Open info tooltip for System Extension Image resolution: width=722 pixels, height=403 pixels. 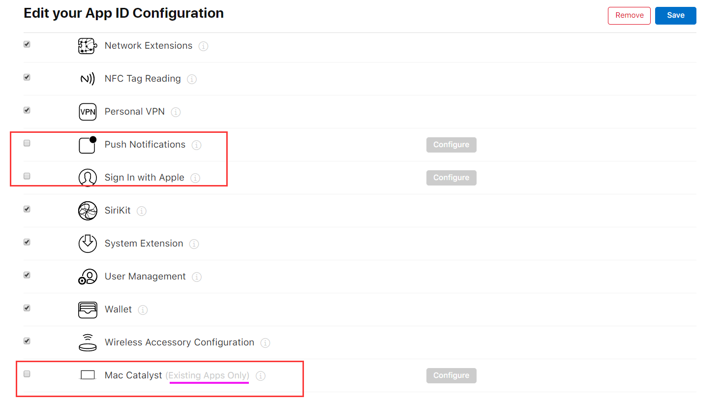[194, 244]
